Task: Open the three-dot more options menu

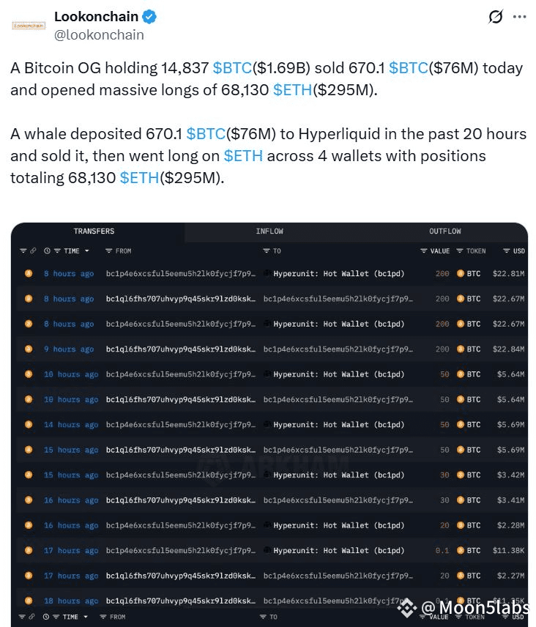Action: click(x=519, y=17)
